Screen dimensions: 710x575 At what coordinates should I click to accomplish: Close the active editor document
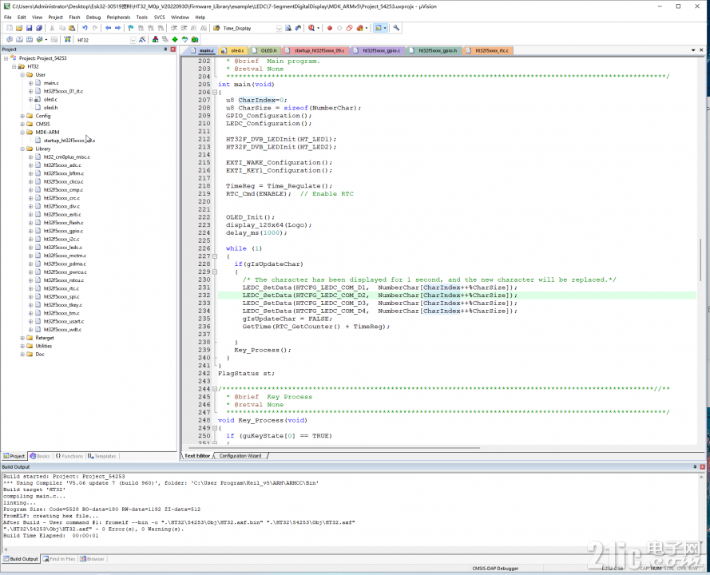pyautogui.click(x=701, y=50)
